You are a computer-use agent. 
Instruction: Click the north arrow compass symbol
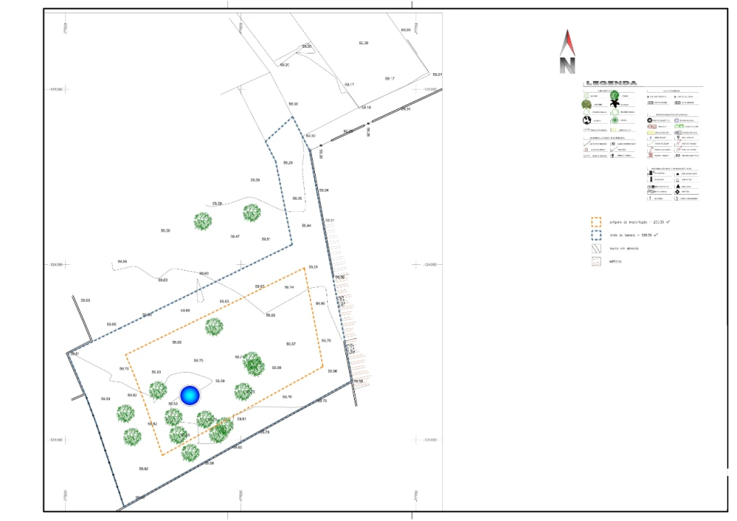[568, 52]
